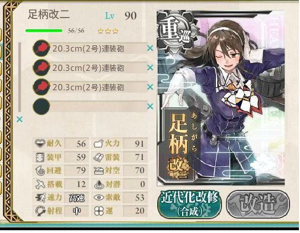Select the empty fourth equipment slot circle
Viewport: 300px width, 233px height.
[41, 106]
